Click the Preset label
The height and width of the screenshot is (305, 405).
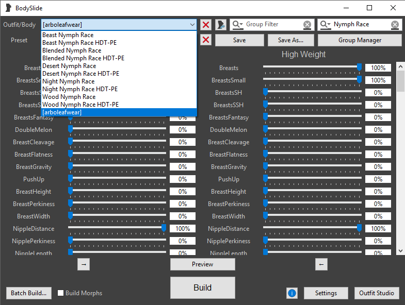coord(19,40)
